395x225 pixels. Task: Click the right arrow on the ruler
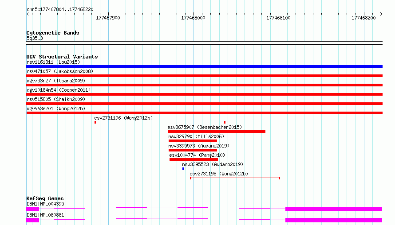coord(381,14)
